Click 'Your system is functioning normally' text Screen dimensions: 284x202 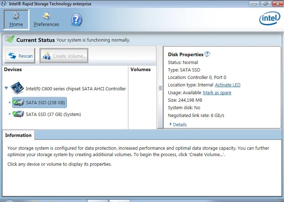click(93, 40)
